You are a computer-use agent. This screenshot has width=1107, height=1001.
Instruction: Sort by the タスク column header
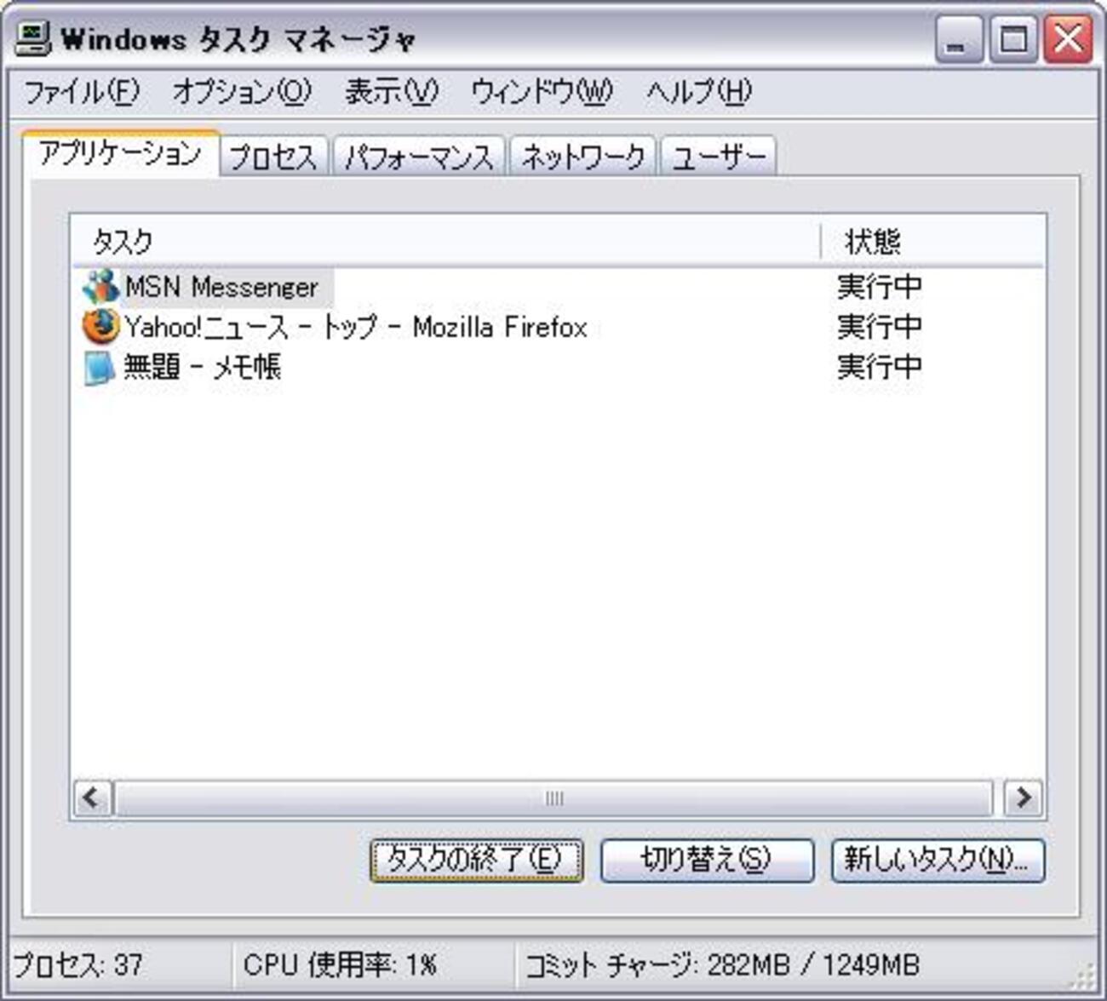click(x=445, y=241)
